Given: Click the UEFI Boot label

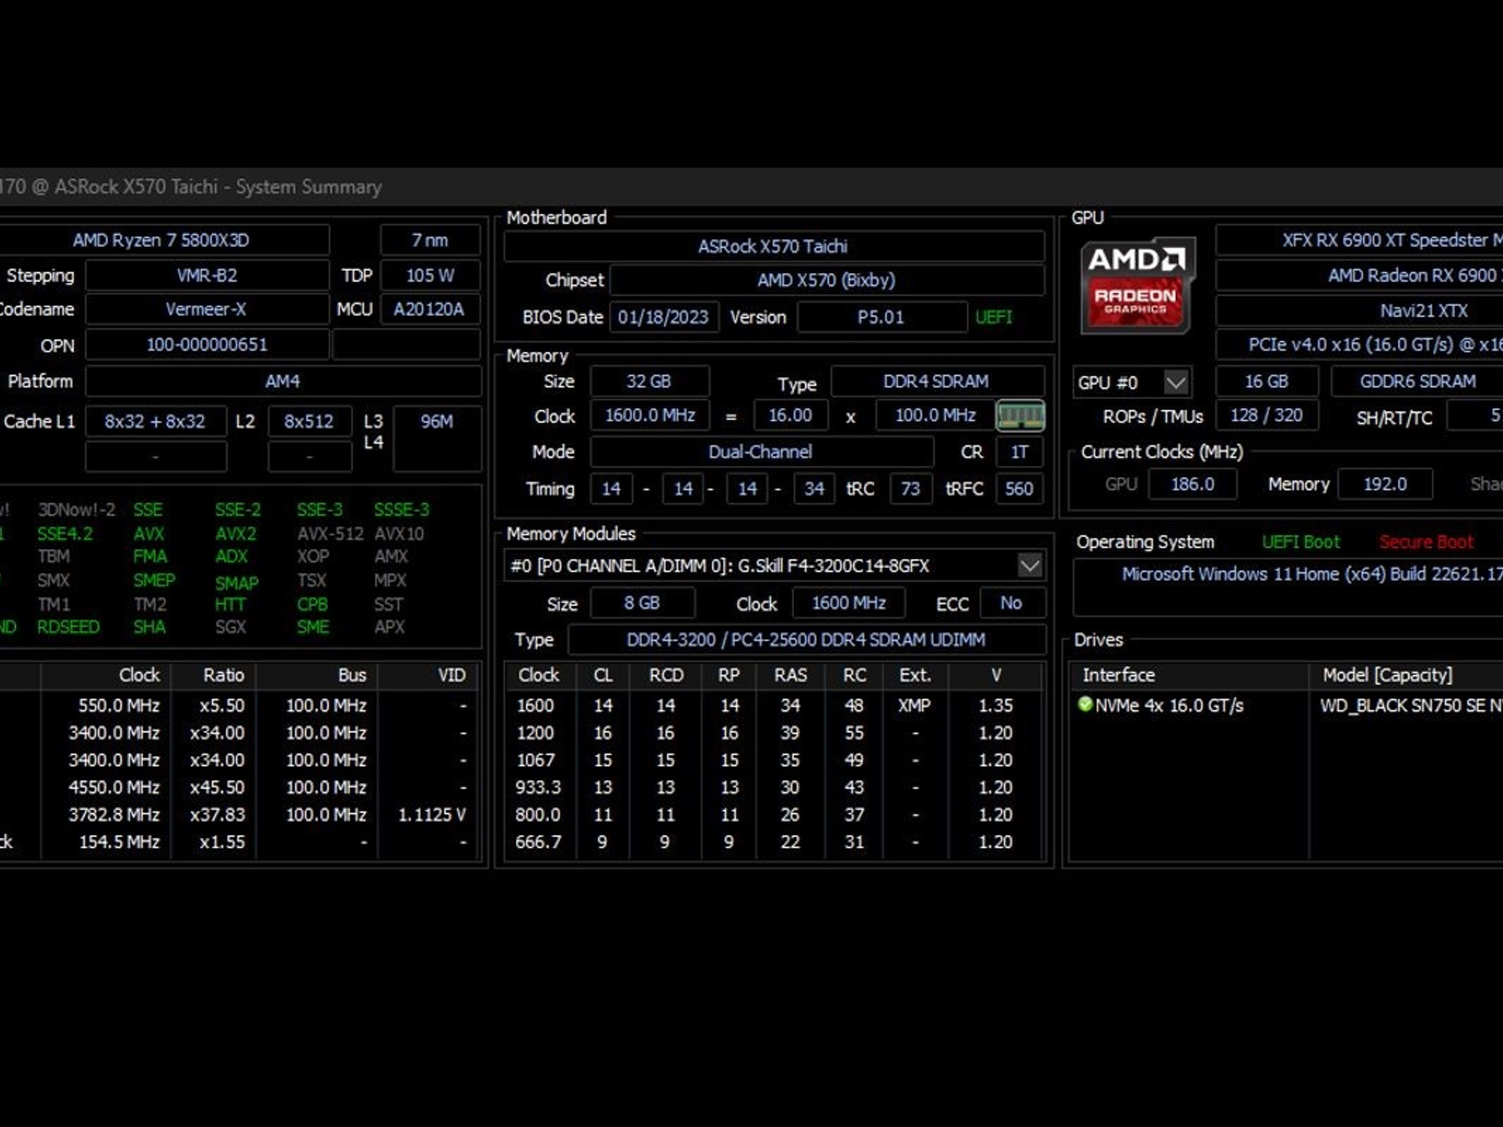Looking at the screenshot, I should [x=1300, y=542].
